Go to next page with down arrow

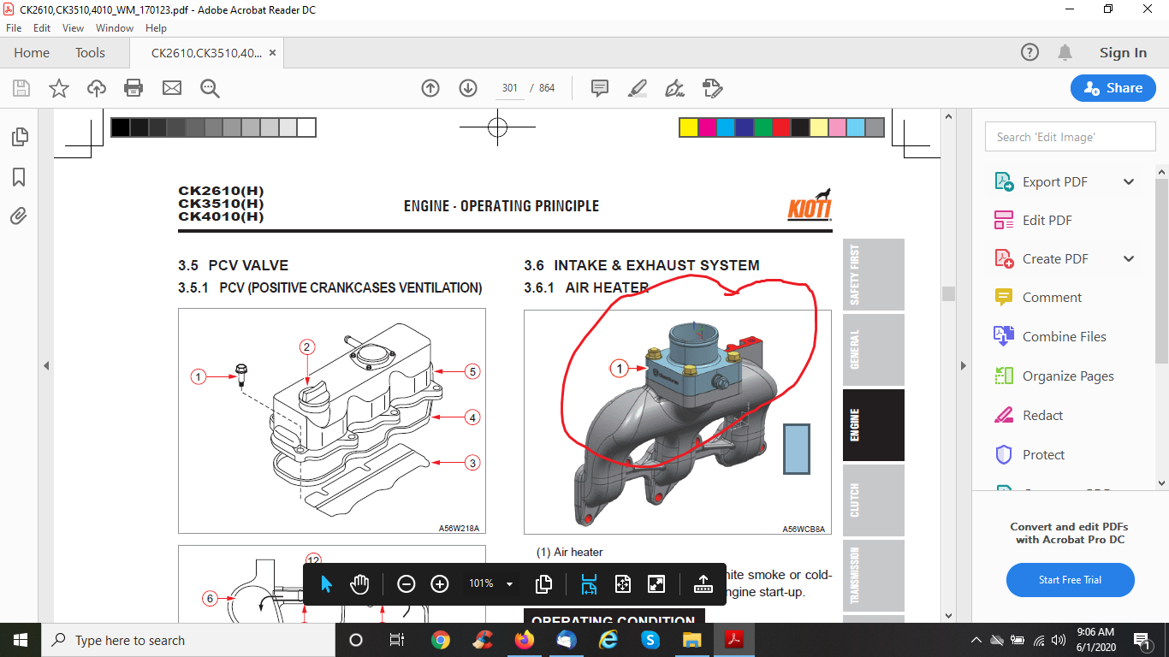click(467, 88)
